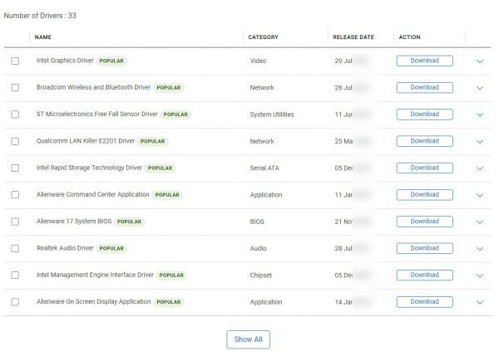Screen dimensions: 499x351
Task: Download ST Microelectronics Free Fall Sensor Driver
Action: click(x=424, y=115)
